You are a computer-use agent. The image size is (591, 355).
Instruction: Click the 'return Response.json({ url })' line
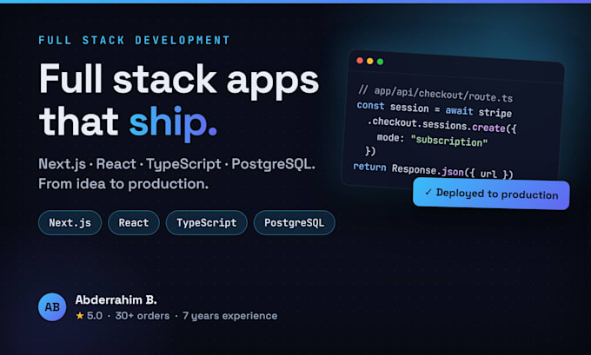(433, 171)
